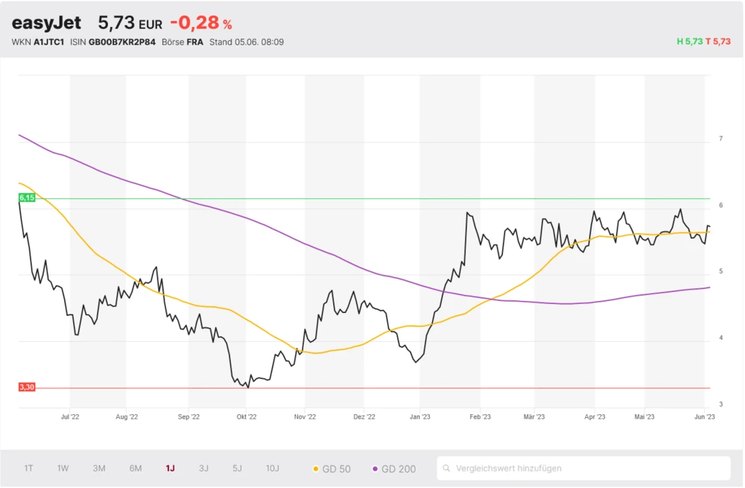The width and height of the screenshot is (745, 488).
Task: Select the active 1J period
Action: click(x=171, y=469)
